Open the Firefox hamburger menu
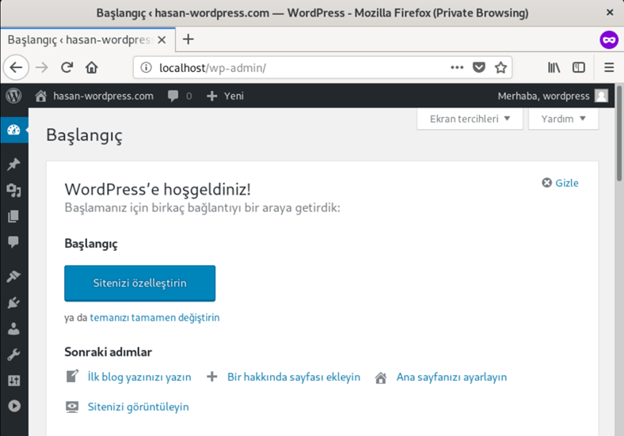Viewport: 624px width, 436px height. tap(609, 67)
